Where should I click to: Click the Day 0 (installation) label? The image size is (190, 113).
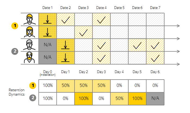[x=48, y=73]
